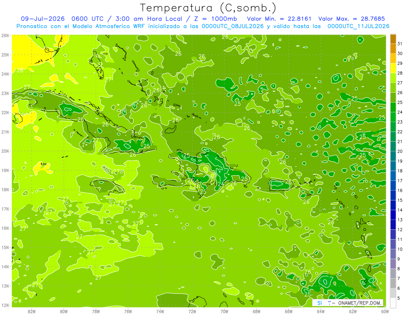Click the "19N" latitude axis label

coord(5,170)
